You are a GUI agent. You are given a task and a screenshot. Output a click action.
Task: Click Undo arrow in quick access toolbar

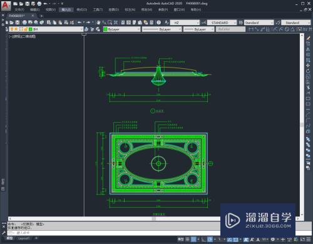tap(45, 4)
